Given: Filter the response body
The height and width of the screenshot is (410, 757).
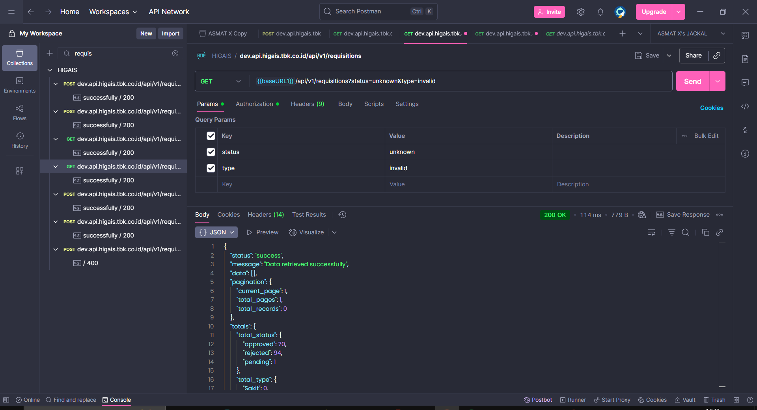Looking at the screenshot, I should coord(672,232).
